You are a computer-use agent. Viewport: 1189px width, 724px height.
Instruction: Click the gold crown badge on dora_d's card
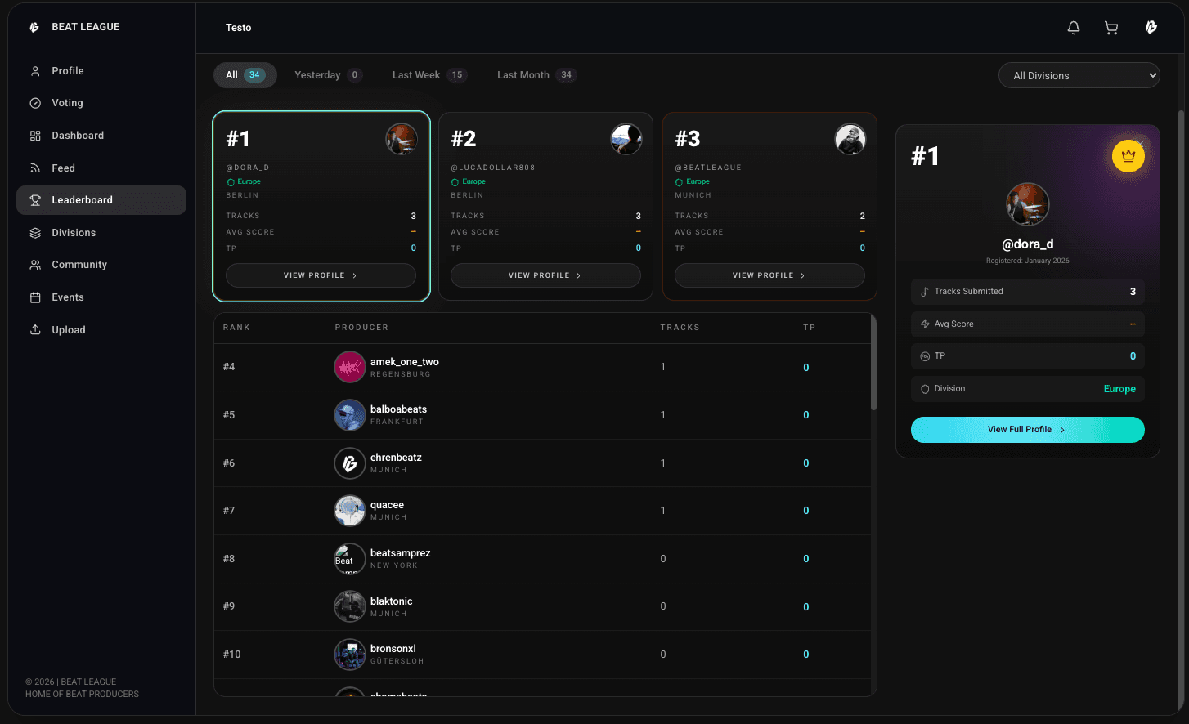coord(1128,155)
